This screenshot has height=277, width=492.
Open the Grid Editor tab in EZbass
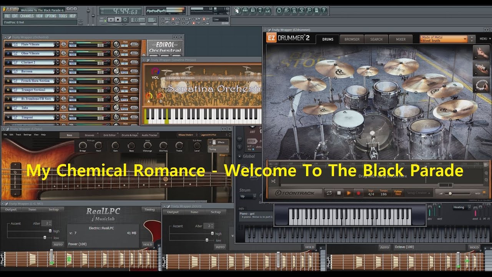pyautogui.click(x=110, y=135)
